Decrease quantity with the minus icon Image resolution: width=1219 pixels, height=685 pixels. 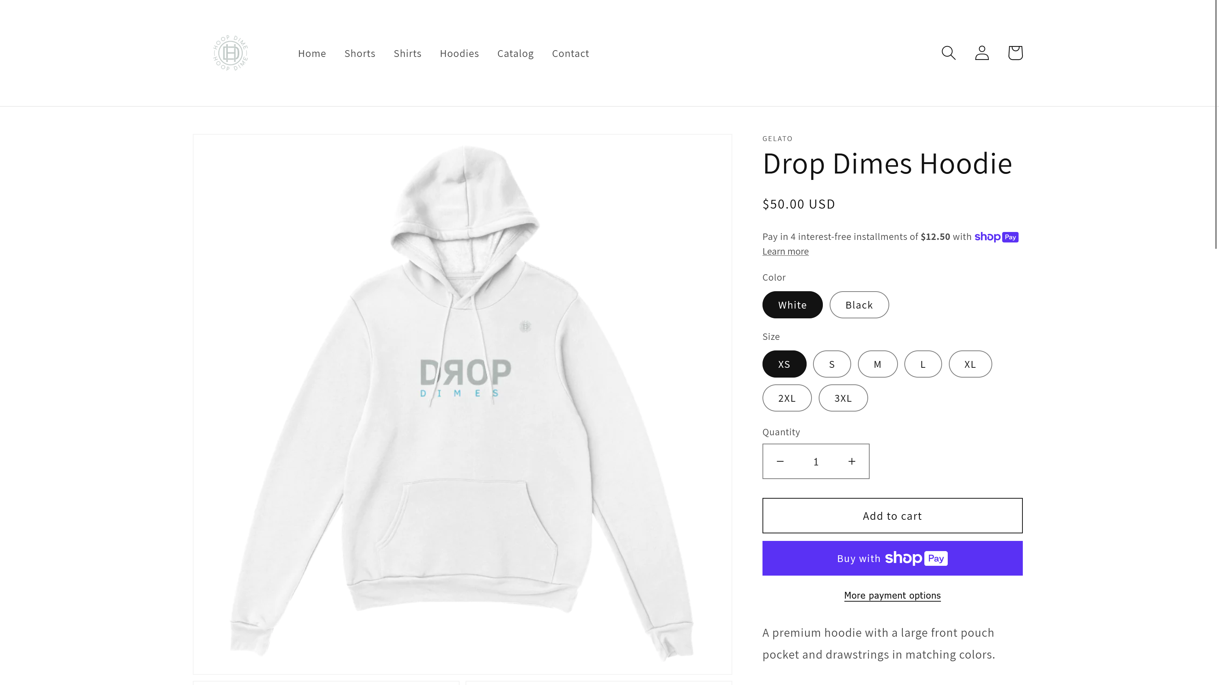pyautogui.click(x=780, y=461)
